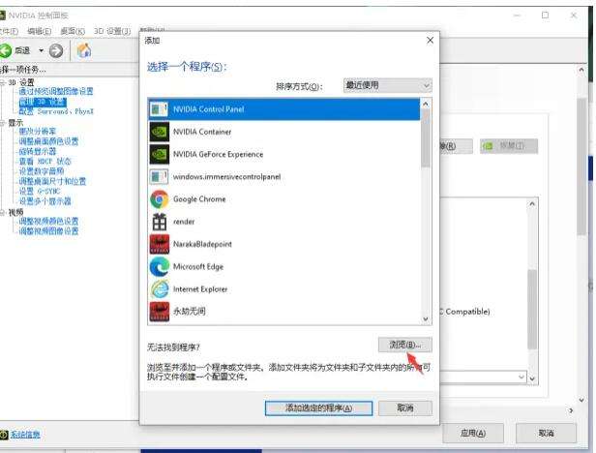Click program list scrollbar down arrow
Screen dimensions: 596x453
point(426,319)
